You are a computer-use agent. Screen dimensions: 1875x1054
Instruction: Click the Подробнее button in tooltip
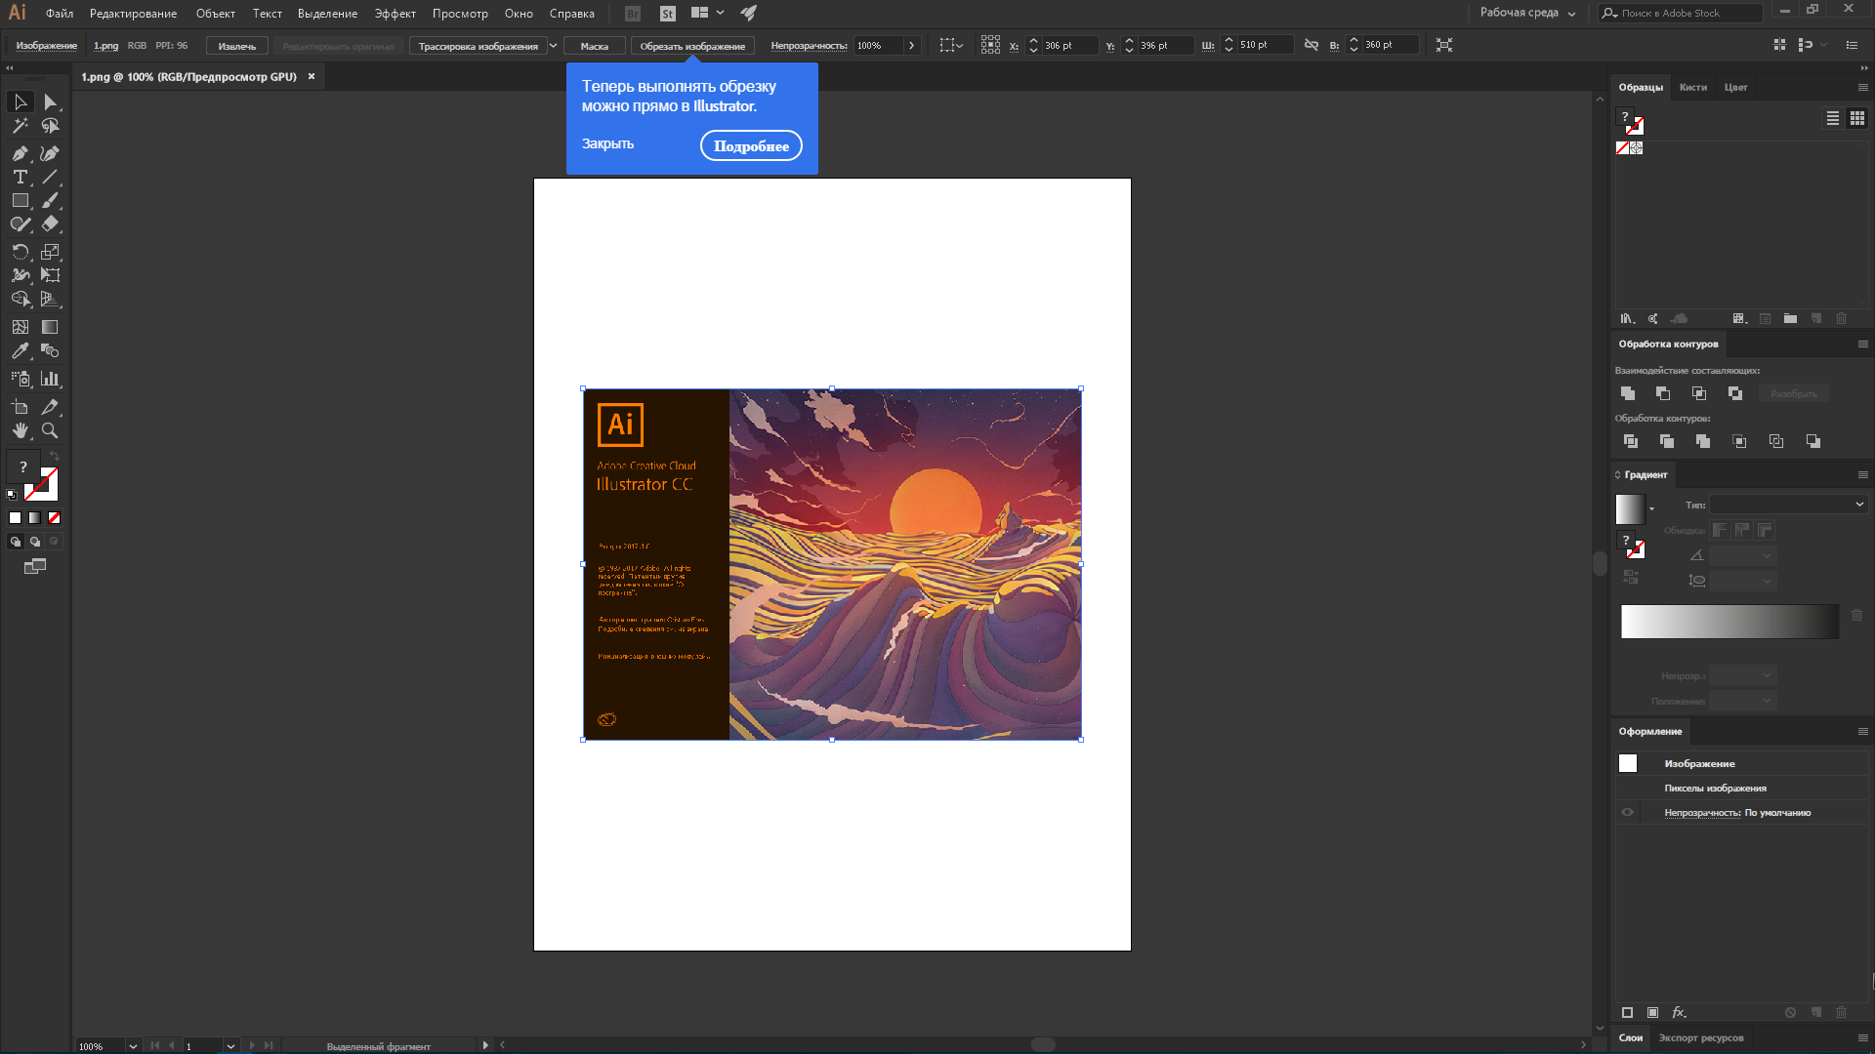pos(752,145)
